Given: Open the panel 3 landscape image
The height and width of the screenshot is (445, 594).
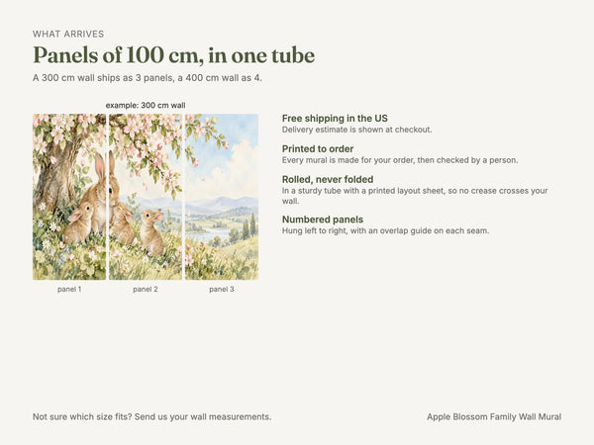Looking at the screenshot, I should pyautogui.click(x=222, y=197).
